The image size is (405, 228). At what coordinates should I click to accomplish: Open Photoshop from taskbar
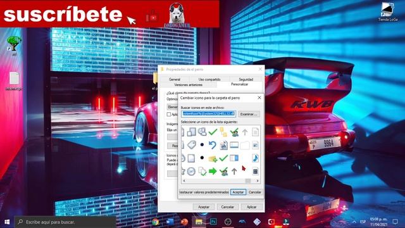pyautogui.click(x=213, y=222)
